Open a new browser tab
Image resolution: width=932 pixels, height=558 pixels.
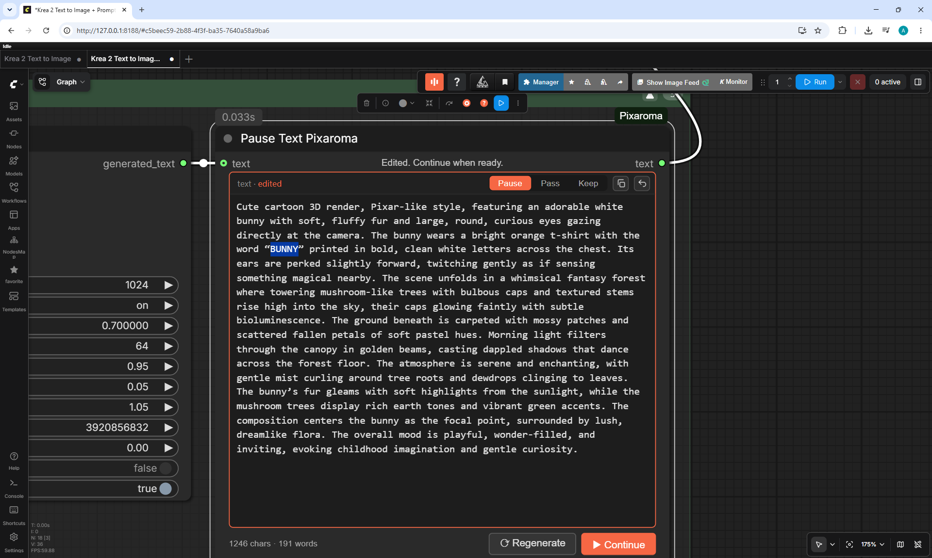click(x=142, y=10)
